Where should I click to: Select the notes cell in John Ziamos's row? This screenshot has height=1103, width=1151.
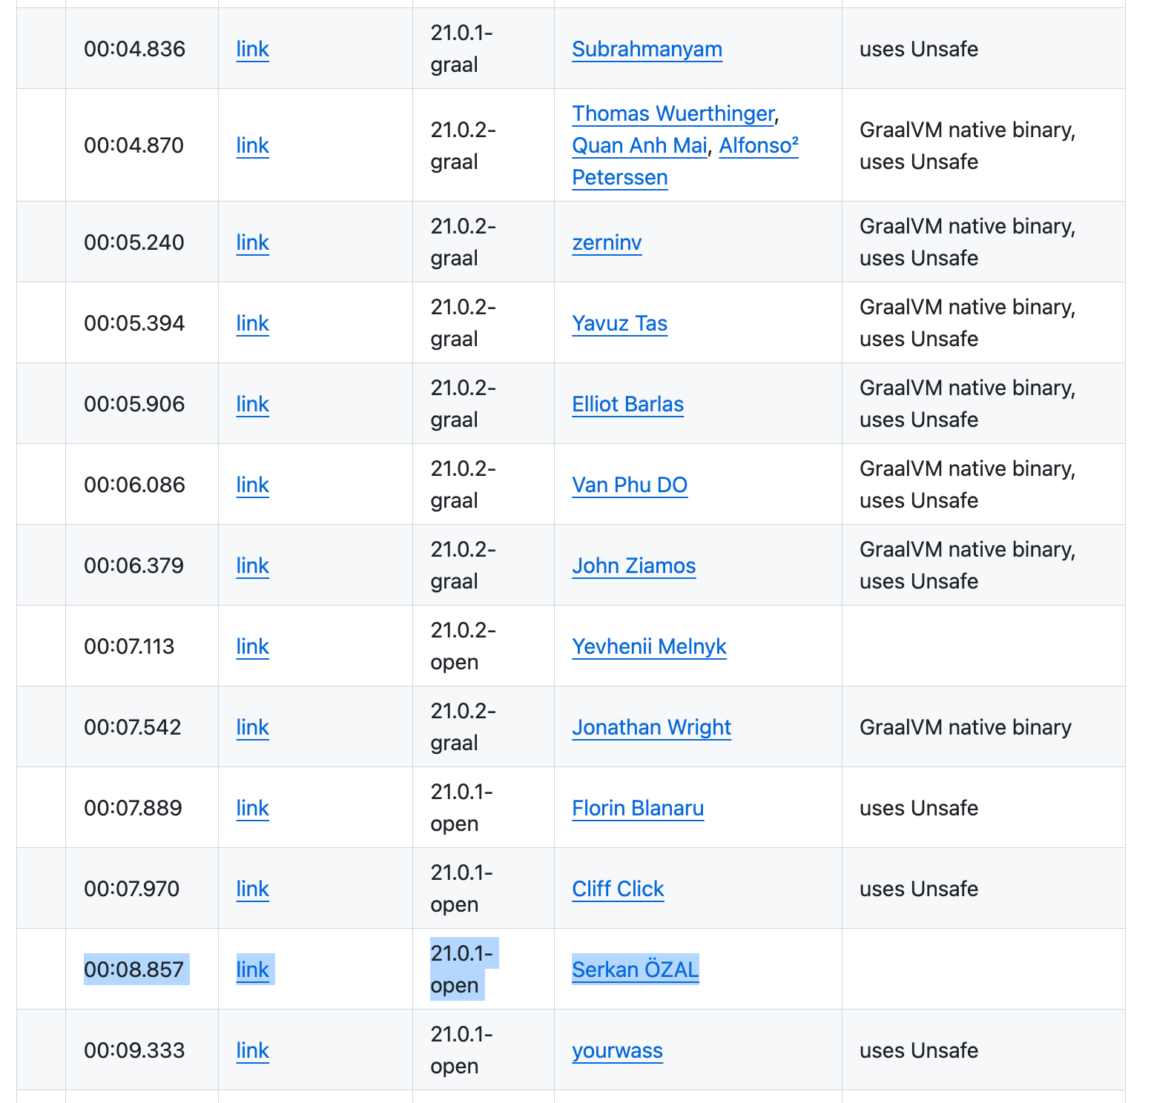[983, 565]
